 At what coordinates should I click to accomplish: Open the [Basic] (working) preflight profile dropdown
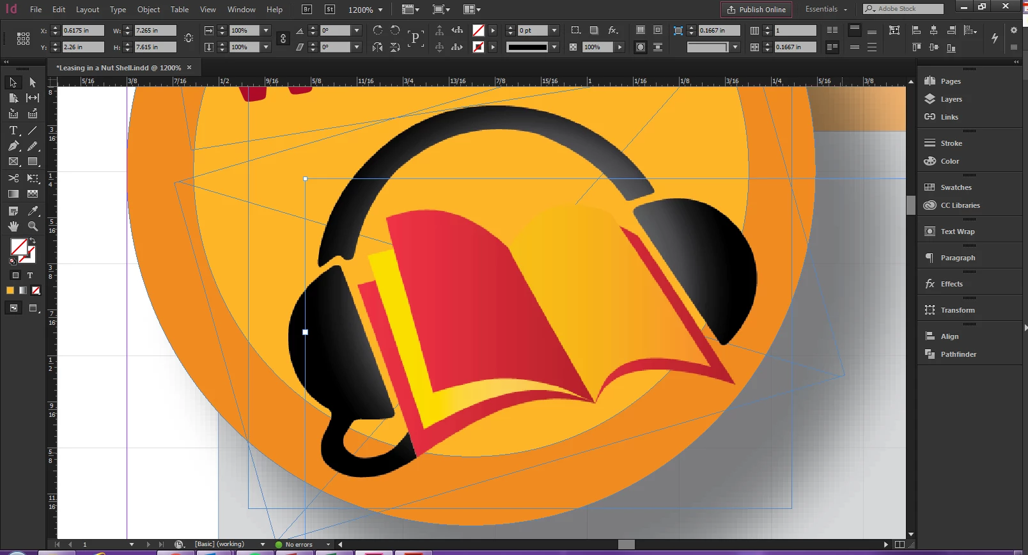pos(263,544)
